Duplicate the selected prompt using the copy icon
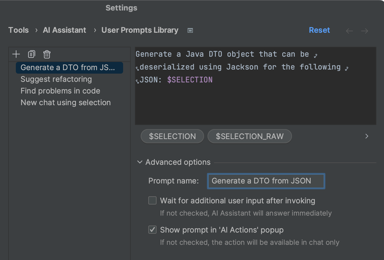The width and height of the screenshot is (384, 260). (x=31, y=54)
